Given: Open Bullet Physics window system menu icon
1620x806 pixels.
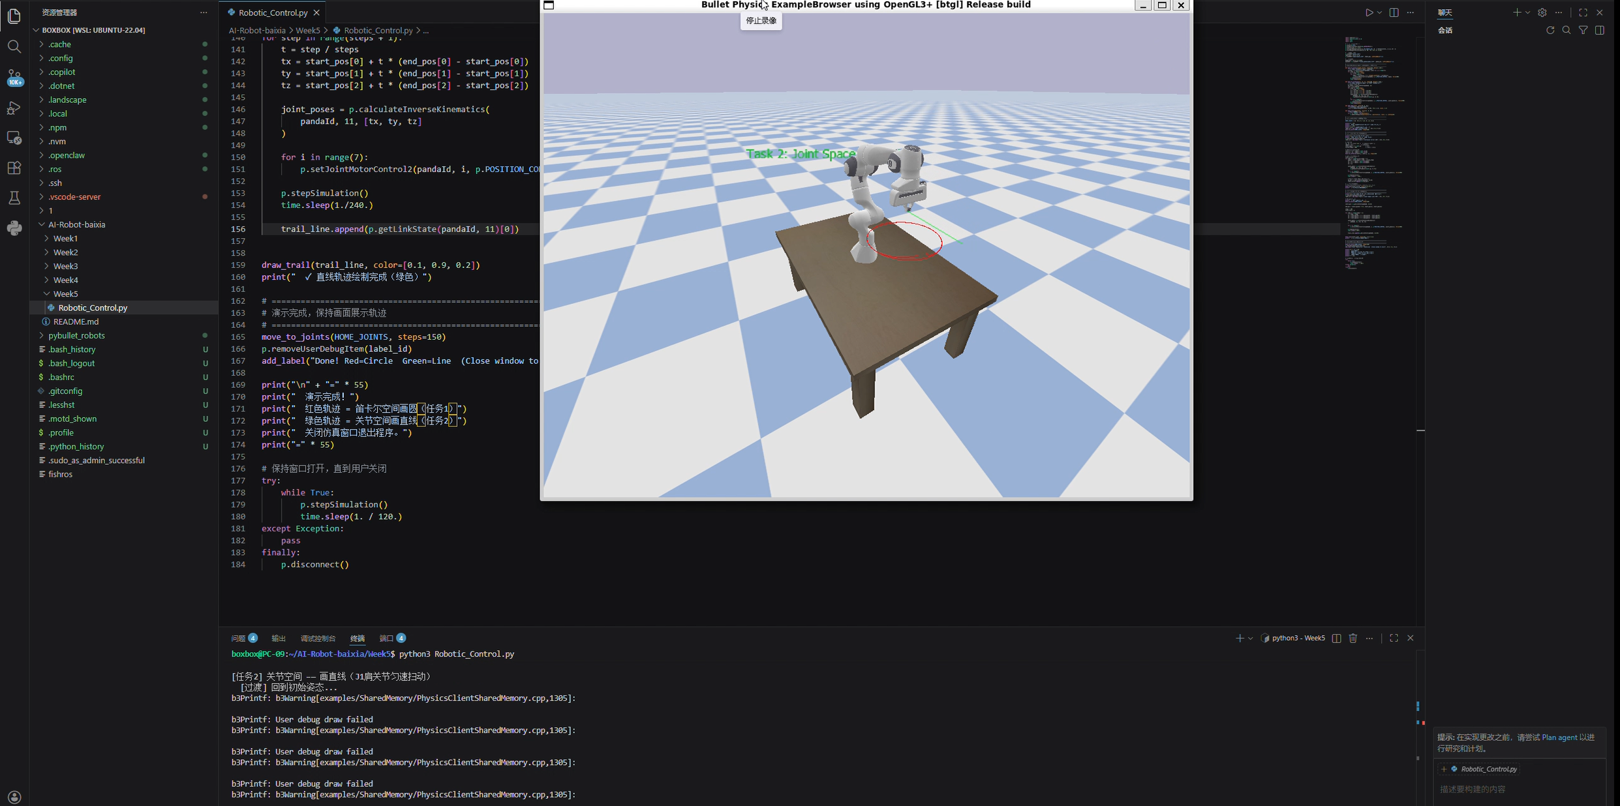Looking at the screenshot, I should 549,5.
